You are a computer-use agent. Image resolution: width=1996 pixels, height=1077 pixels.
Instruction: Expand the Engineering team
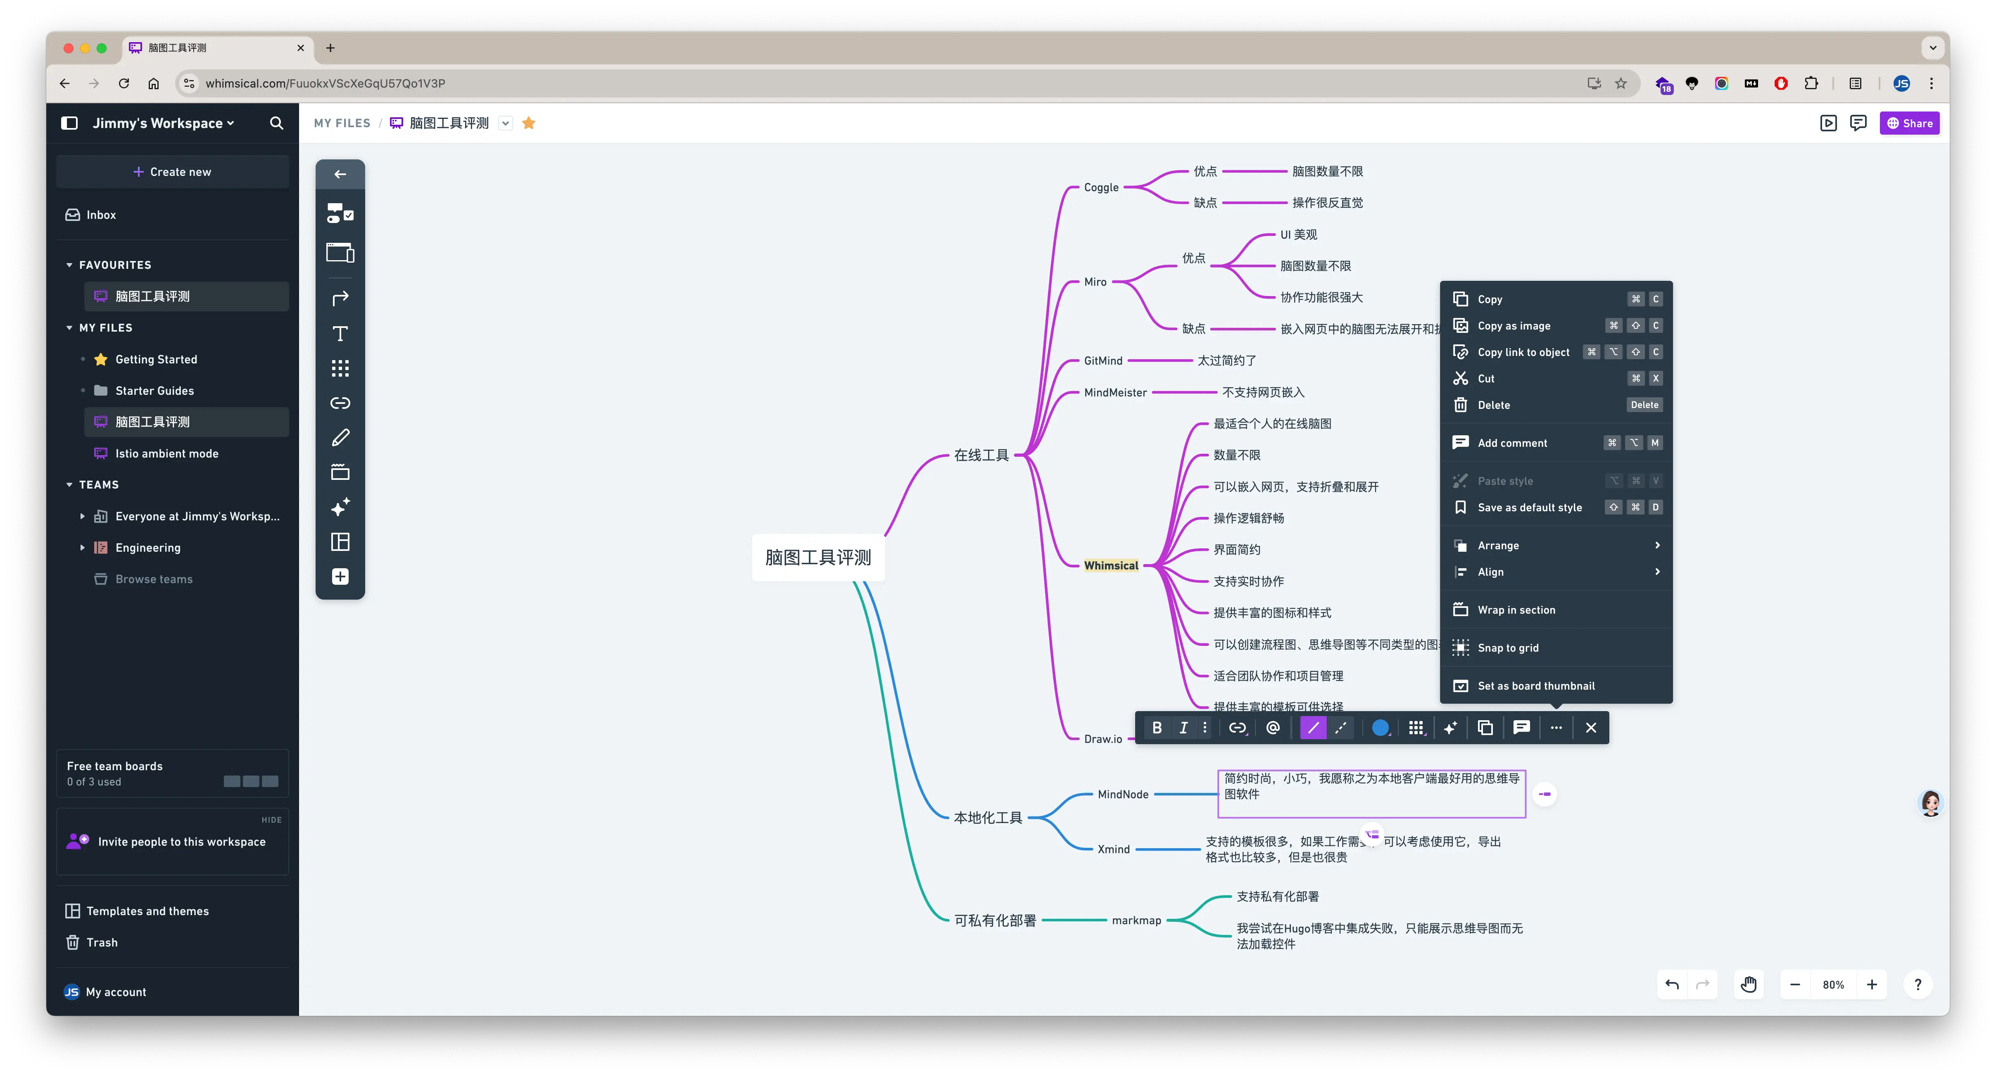point(82,548)
